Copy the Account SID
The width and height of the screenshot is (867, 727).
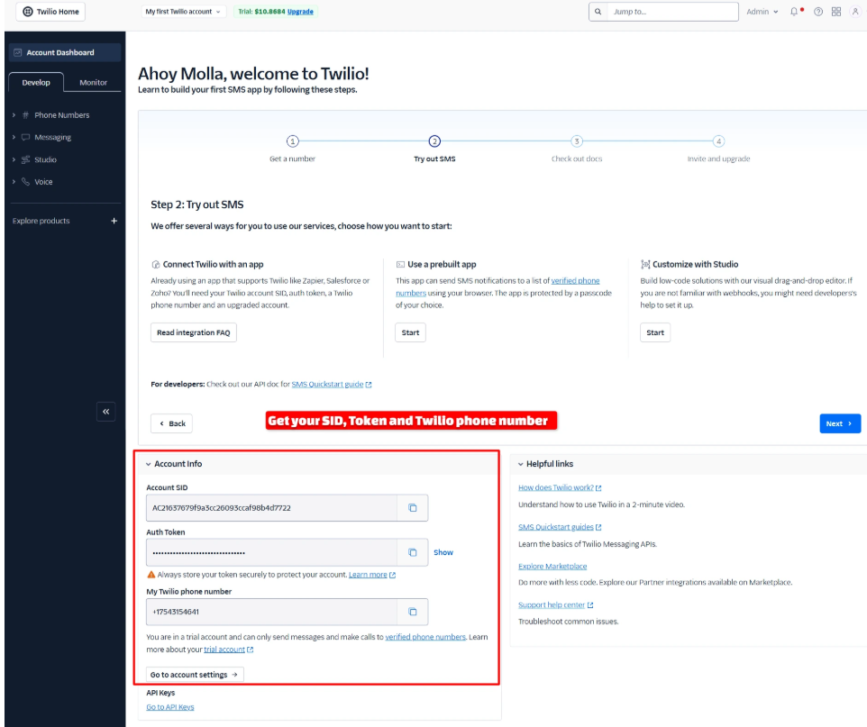413,507
